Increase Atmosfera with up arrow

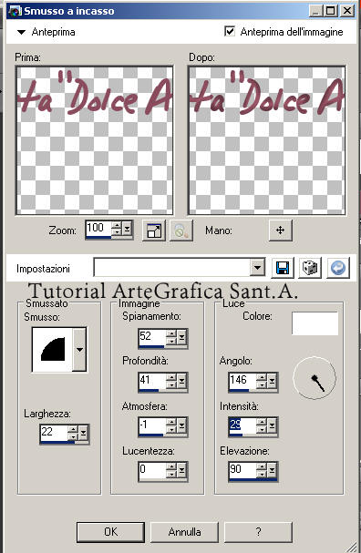[x=171, y=422]
